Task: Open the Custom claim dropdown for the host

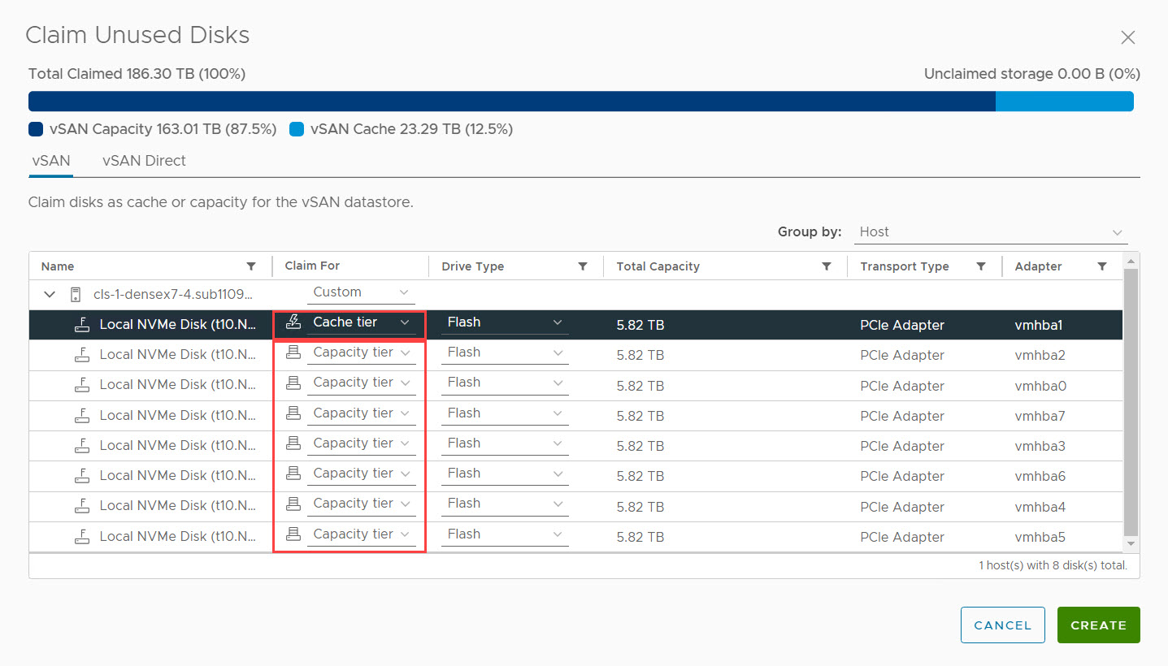Action: (x=361, y=292)
